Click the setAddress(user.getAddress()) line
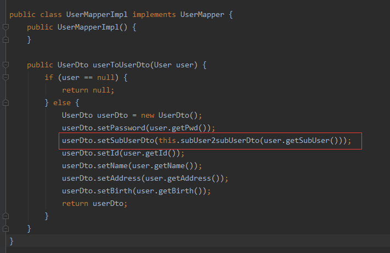Viewport: 390px width, 253px height. (x=145, y=179)
